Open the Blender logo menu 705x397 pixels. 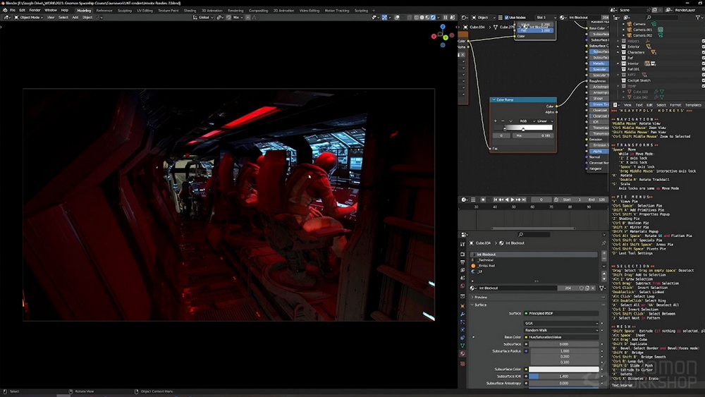[5, 10]
